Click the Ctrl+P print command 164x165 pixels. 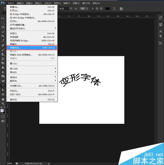(x=32, y=91)
